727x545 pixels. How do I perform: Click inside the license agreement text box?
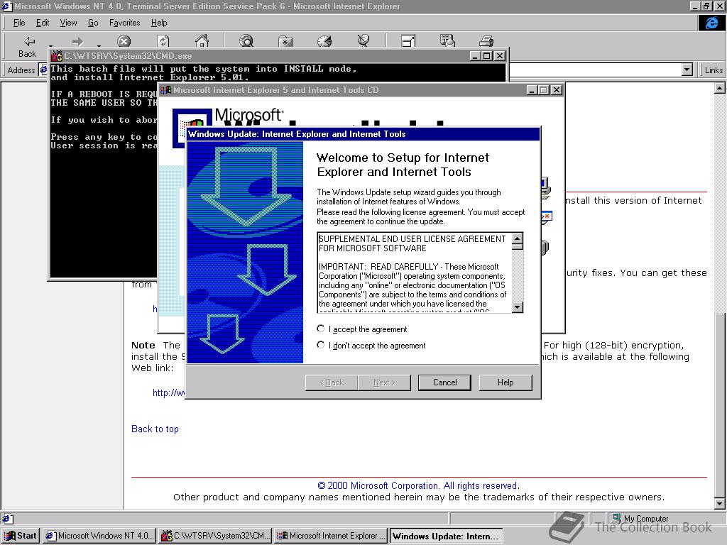coord(415,272)
